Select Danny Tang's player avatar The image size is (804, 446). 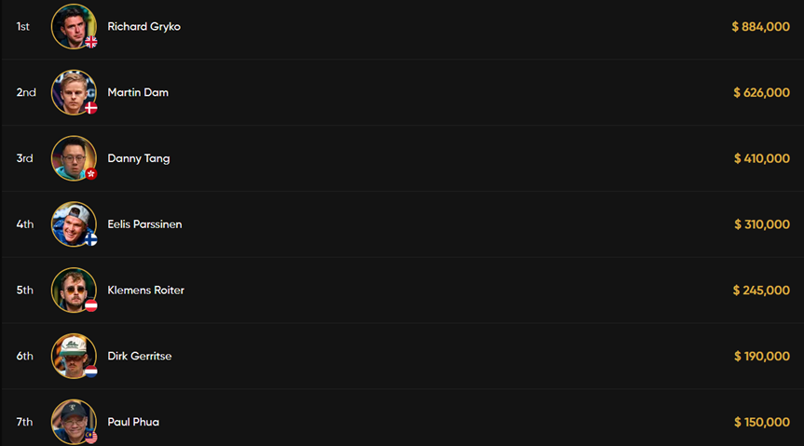point(74,158)
